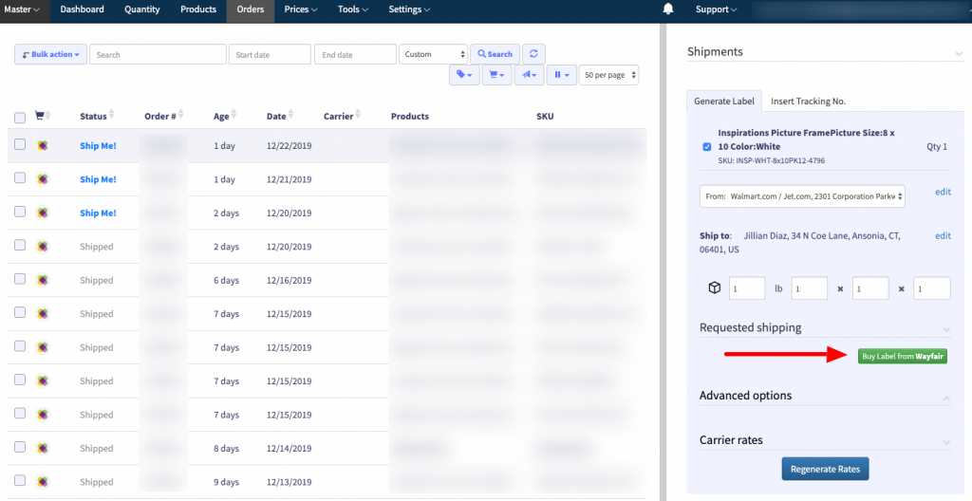Uncheck the Inspirations Picture Frame item checkbox
Image resolution: width=972 pixels, height=501 pixels.
pyautogui.click(x=706, y=147)
